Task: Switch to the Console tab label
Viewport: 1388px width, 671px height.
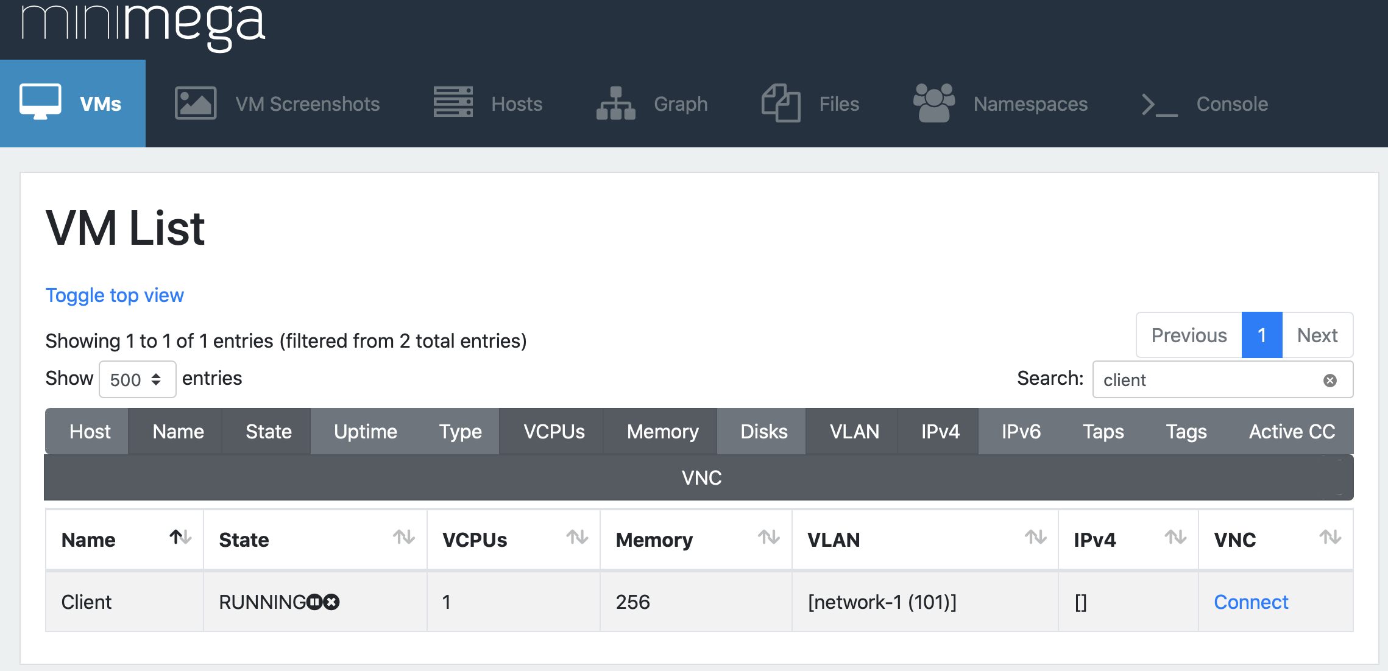Action: click(x=1232, y=104)
